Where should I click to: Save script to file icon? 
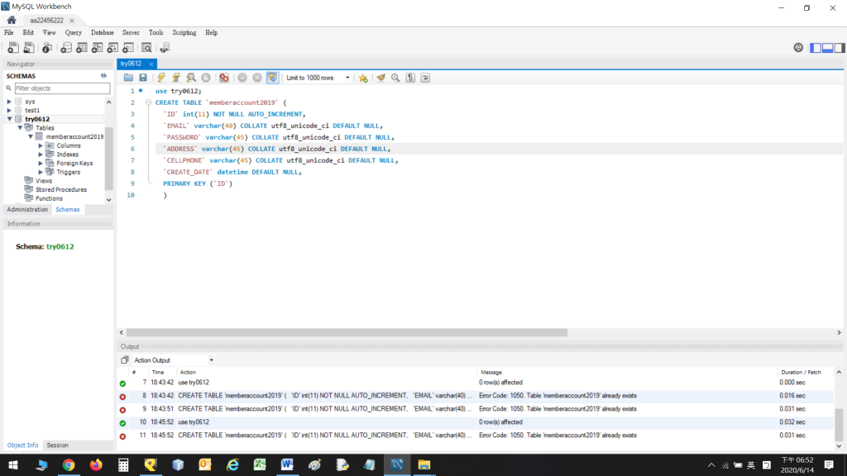coord(143,78)
